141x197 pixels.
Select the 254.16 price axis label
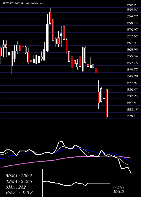pos(132,63)
